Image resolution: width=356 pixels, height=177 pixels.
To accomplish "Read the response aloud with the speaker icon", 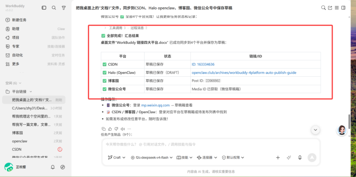I will [x=123, y=129].
